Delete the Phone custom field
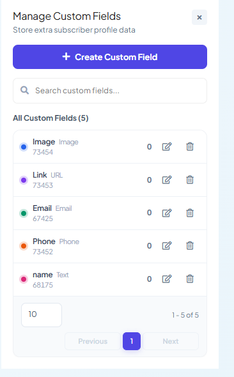The image size is (234, 377). (190, 246)
